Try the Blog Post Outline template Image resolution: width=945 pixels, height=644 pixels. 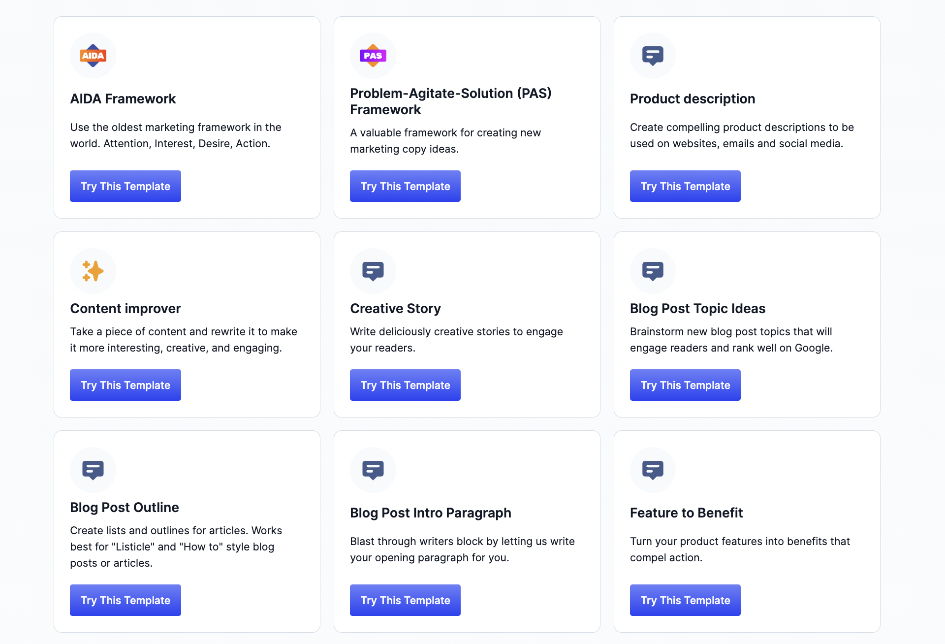pyautogui.click(x=125, y=600)
